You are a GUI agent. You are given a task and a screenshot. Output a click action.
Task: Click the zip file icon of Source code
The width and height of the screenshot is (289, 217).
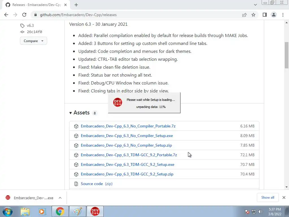(x=76, y=184)
